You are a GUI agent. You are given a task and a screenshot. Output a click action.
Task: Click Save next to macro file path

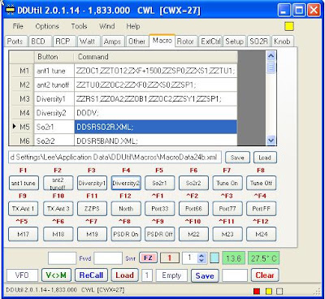pyautogui.click(x=237, y=158)
